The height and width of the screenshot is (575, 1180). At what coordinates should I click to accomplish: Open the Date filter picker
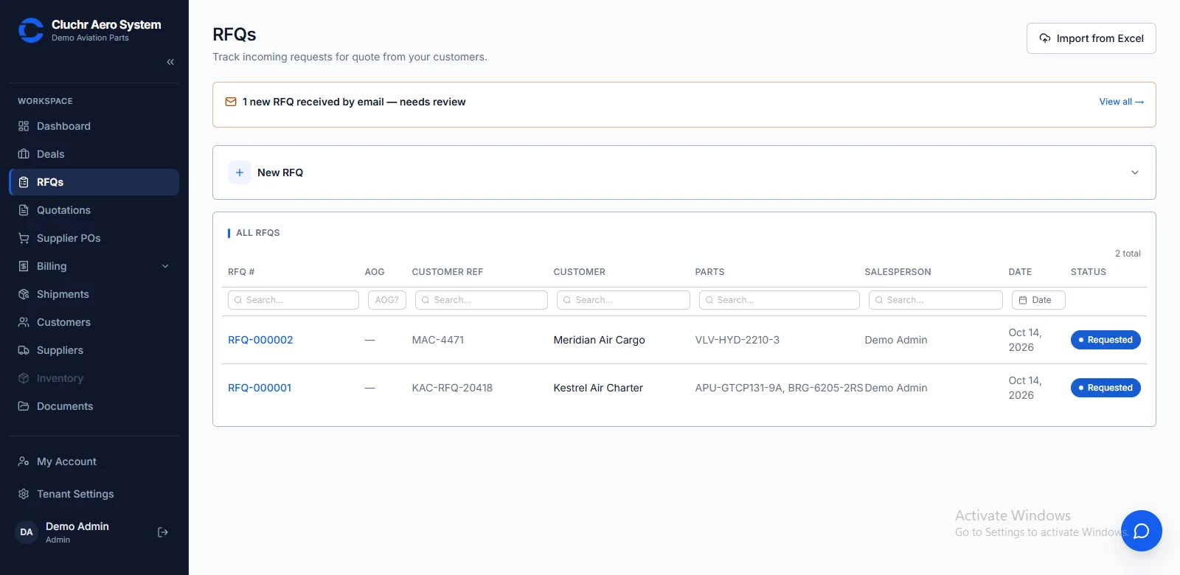point(1038,300)
